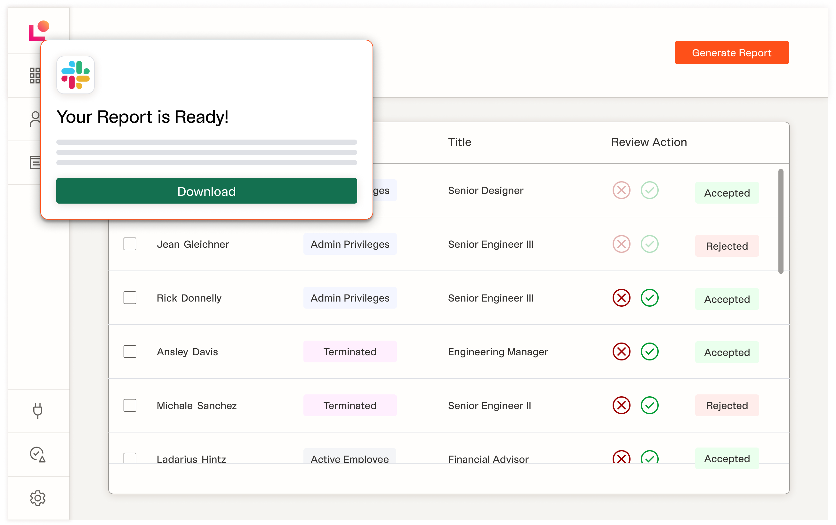Open the compliance check-alert sidebar icon

(37, 454)
